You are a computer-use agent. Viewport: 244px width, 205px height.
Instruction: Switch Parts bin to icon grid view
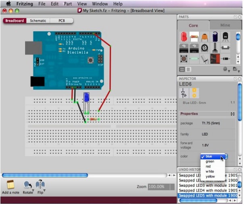point(182,69)
